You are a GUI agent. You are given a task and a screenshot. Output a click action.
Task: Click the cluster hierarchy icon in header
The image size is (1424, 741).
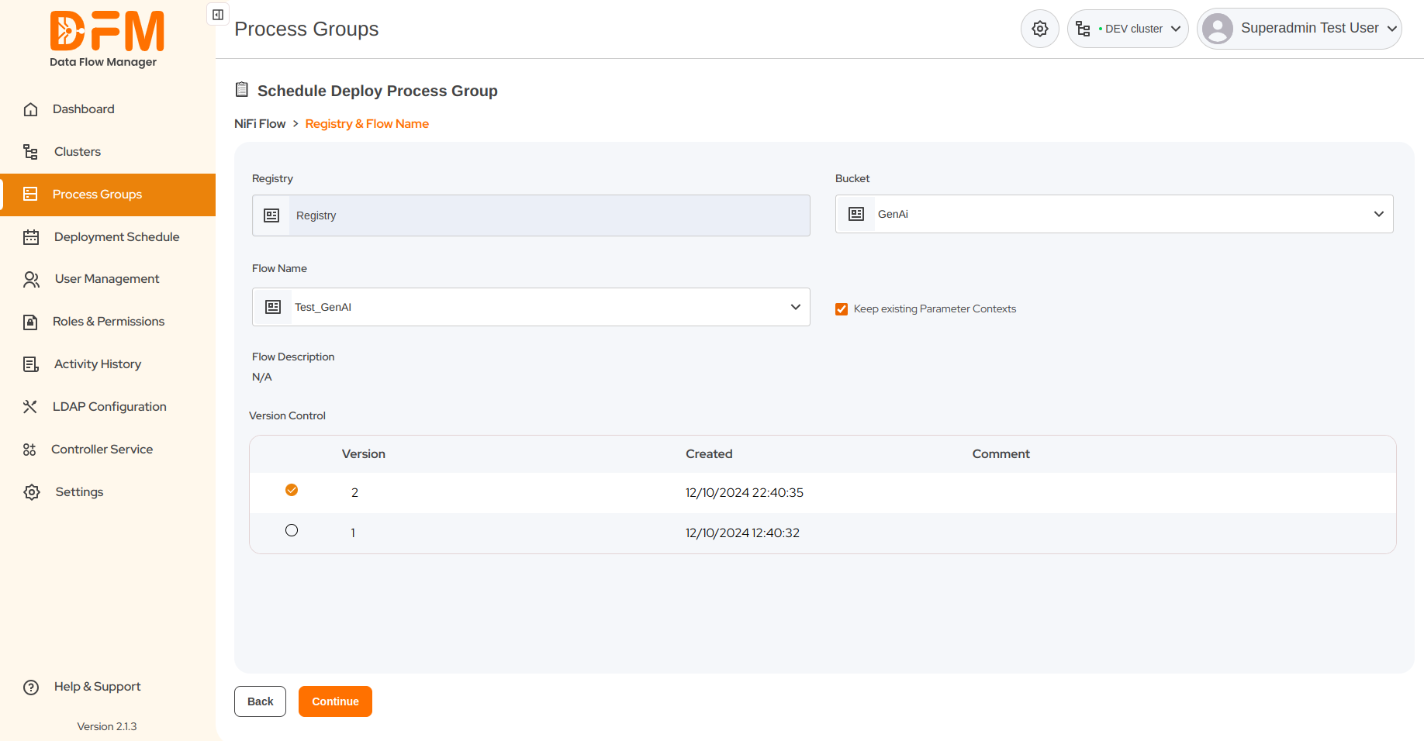(1084, 29)
